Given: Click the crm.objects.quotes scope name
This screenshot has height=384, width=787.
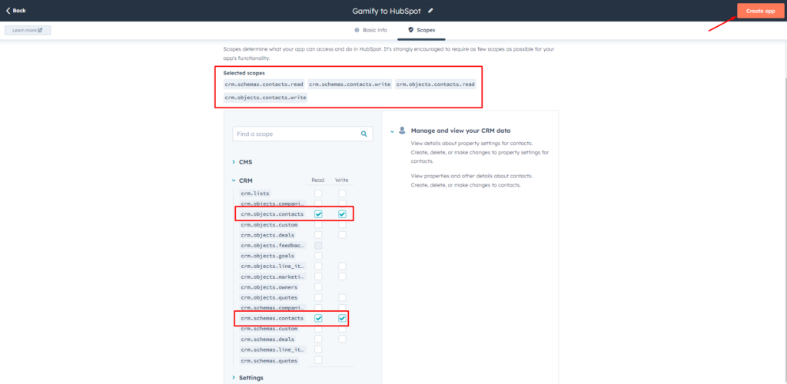Looking at the screenshot, I should click(x=269, y=297).
